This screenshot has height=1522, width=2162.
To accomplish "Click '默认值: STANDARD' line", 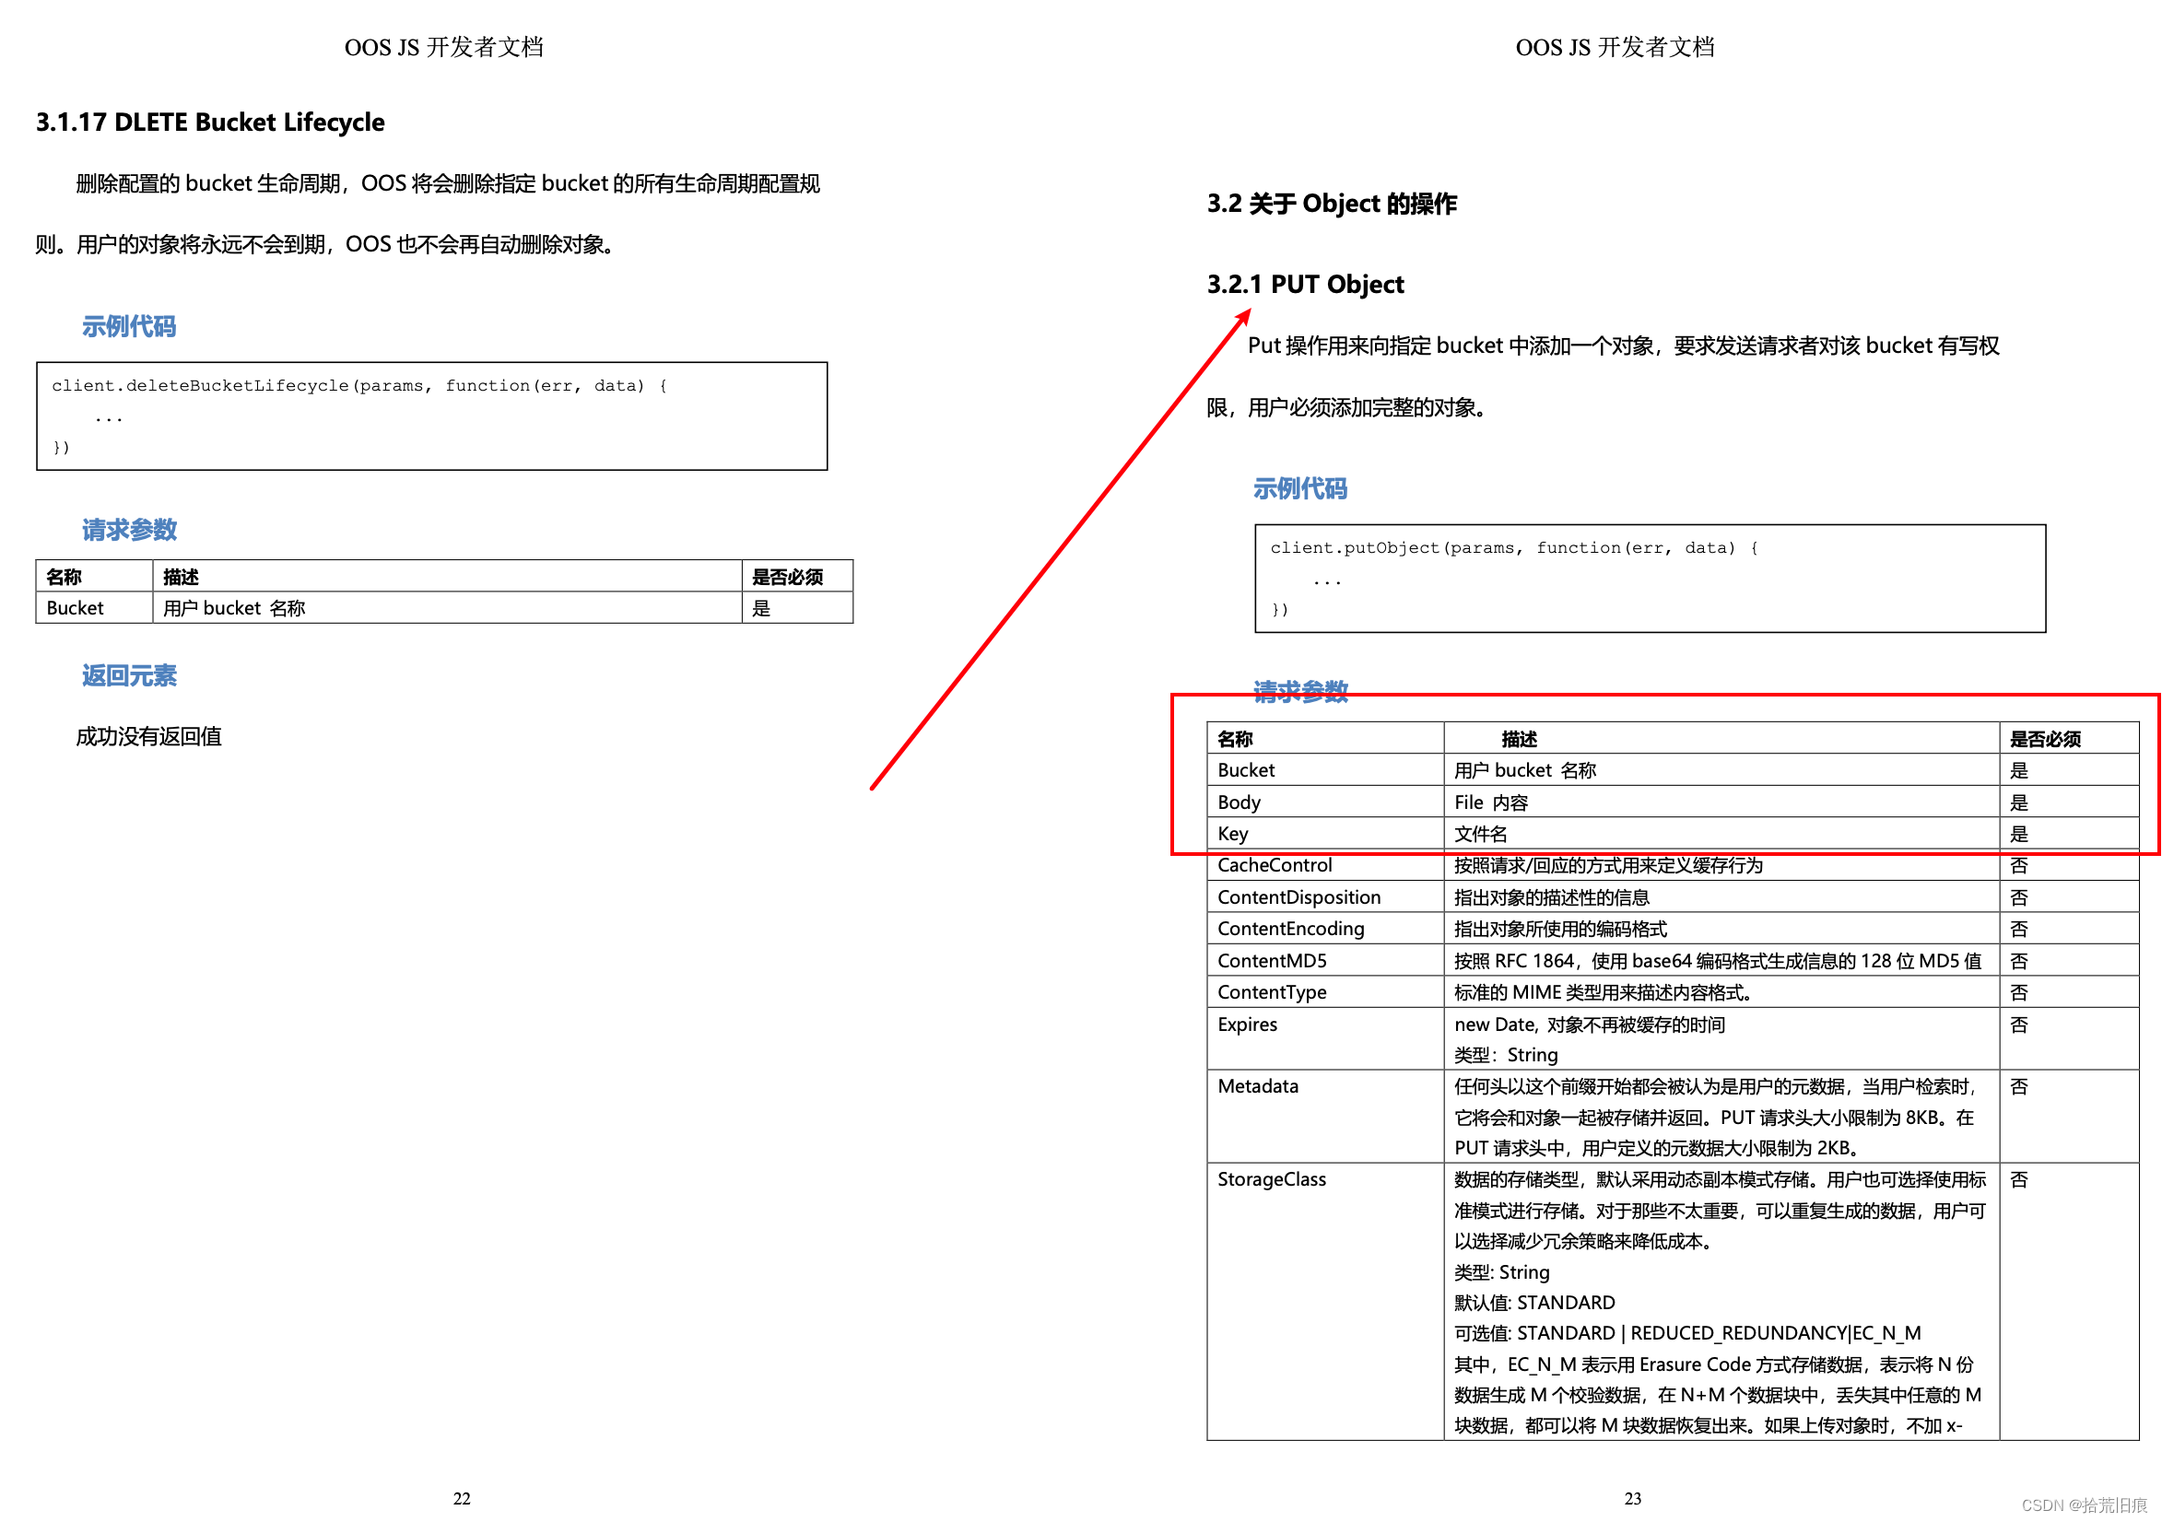I will click(x=1533, y=1303).
